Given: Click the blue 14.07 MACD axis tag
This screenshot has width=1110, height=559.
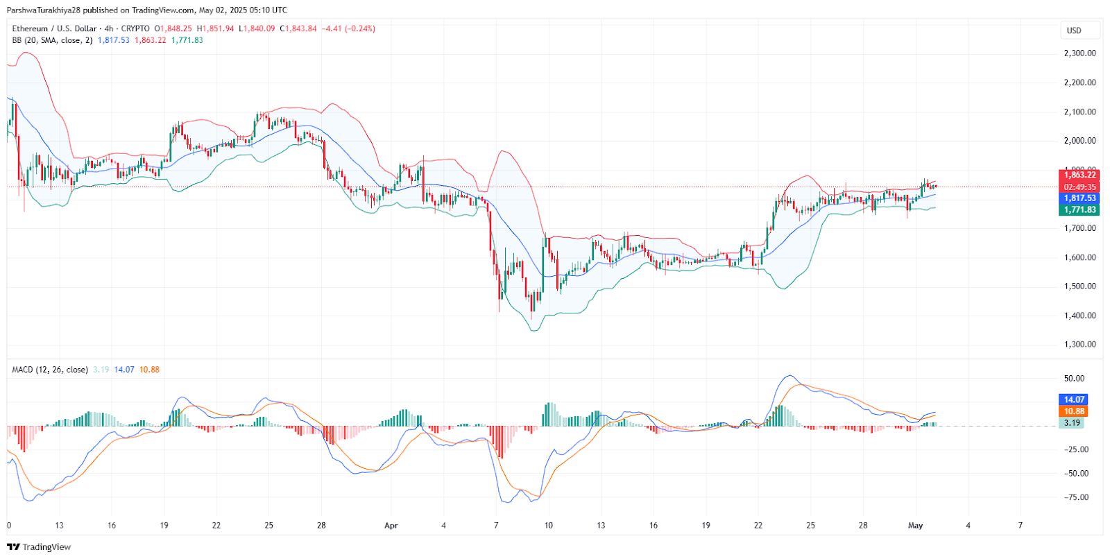Looking at the screenshot, I should point(1073,399).
